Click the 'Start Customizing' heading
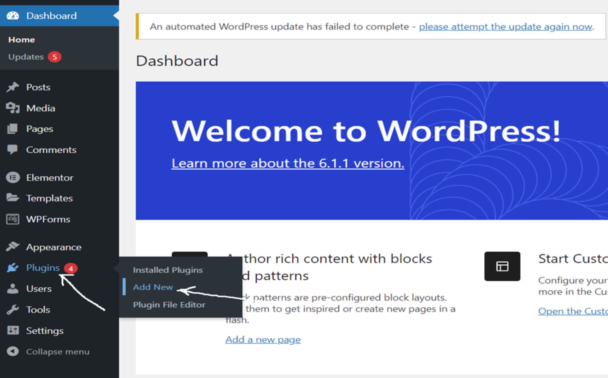The image size is (608, 378). click(573, 259)
